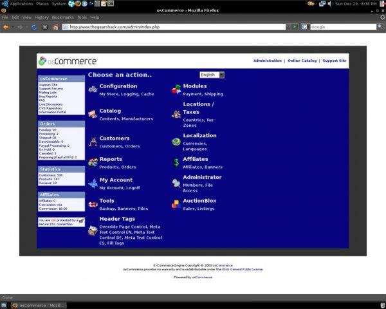The width and height of the screenshot is (386, 309).
Task: Click the GNU General Public License link
Action: pyautogui.click(x=243, y=269)
